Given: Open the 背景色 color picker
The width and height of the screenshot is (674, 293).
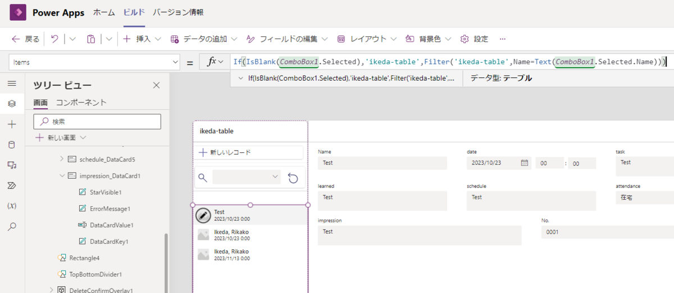Looking at the screenshot, I should point(430,39).
